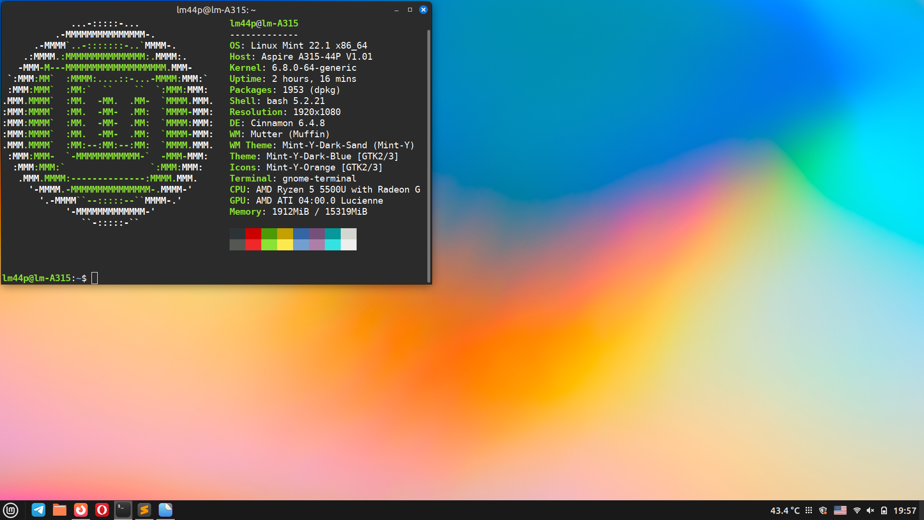This screenshot has height=520, width=924.
Task: Open the blue document app in the taskbar
Action: [x=166, y=510]
